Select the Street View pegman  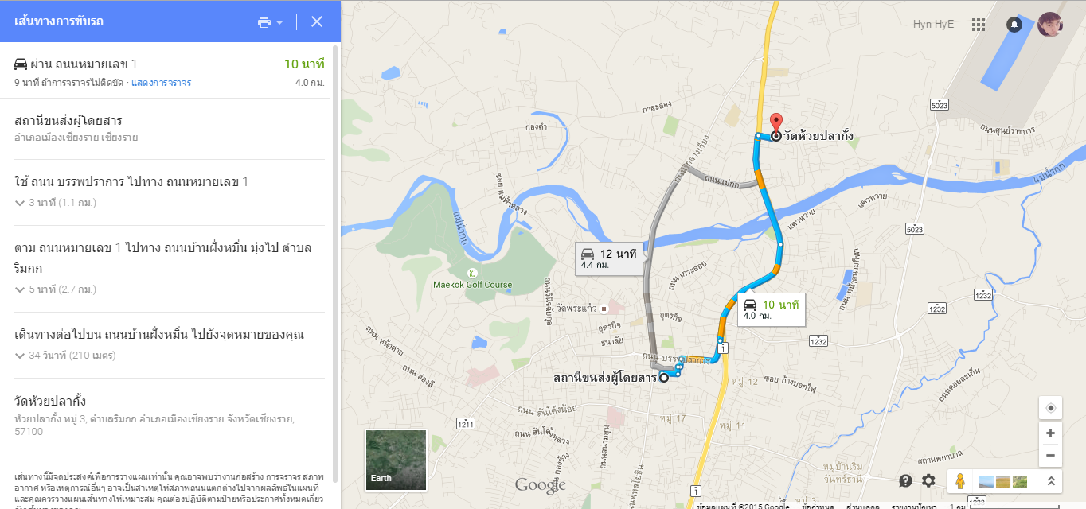(960, 480)
